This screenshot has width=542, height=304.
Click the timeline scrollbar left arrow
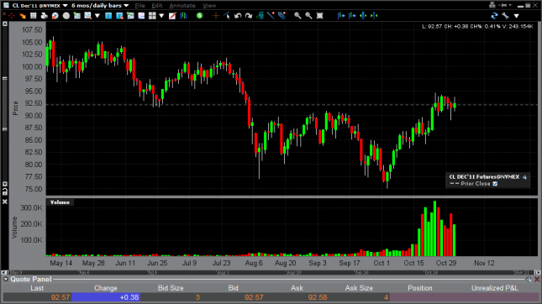(x=5, y=273)
